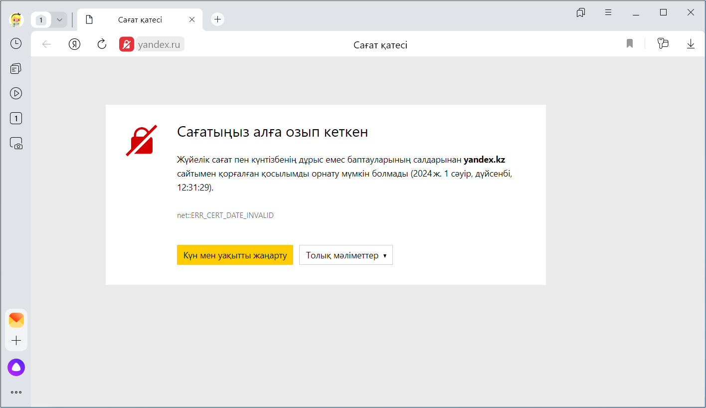The height and width of the screenshot is (408, 706).
Task: Open a new tab with plus button
Action: pyautogui.click(x=217, y=19)
